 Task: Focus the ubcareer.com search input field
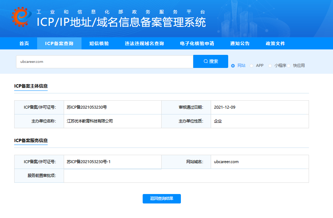[x=105, y=62]
